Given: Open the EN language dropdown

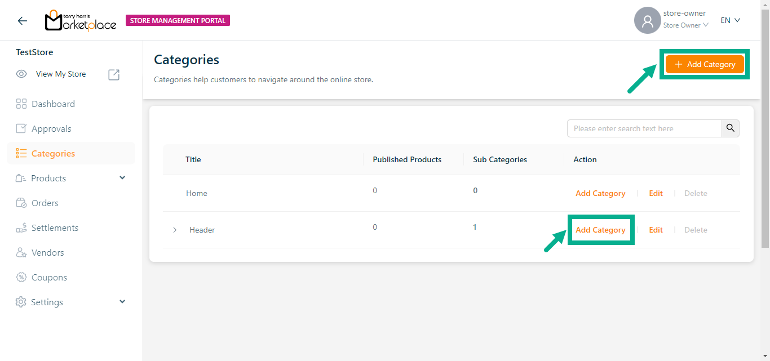Looking at the screenshot, I should click(x=730, y=20).
